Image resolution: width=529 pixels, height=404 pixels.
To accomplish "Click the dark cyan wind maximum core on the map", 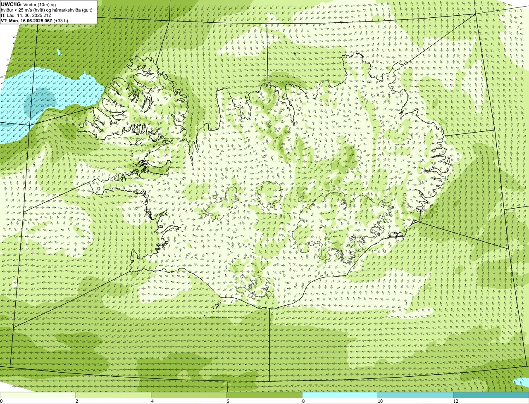I will [40, 102].
